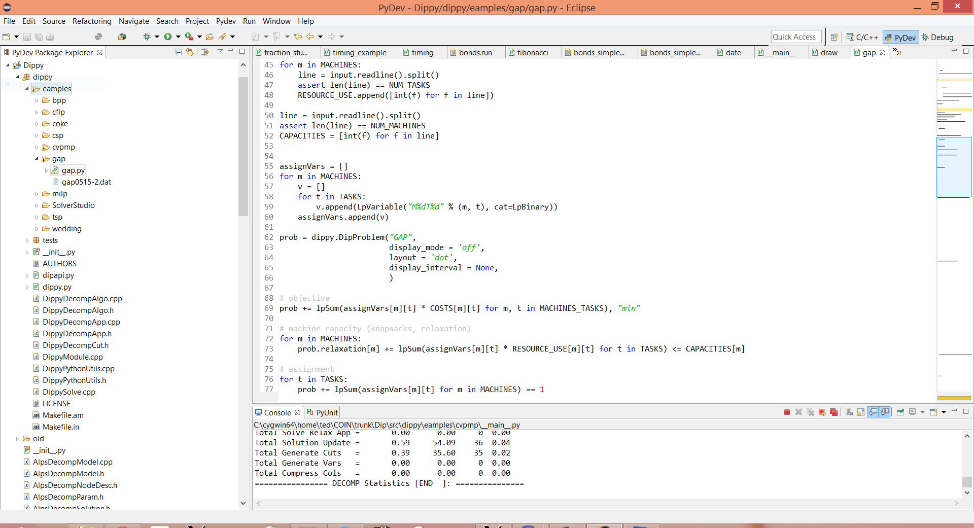This screenshot has width=974, height=528.
Task: Switch to the fibonacci editor tab
Action: pos(533,53)
